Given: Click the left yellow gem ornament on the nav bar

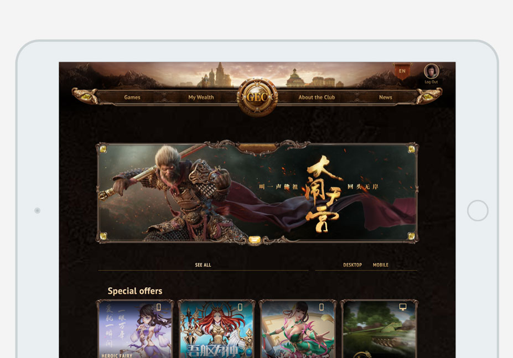Looking at the screenshot, I should pos(86,96).
